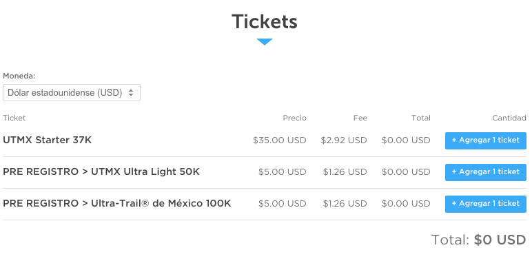Select PRE REGISTRO UTMX Ultra Light 50K name
The height and width of the screenshot is (272, 532).
[x=101, y=171]
